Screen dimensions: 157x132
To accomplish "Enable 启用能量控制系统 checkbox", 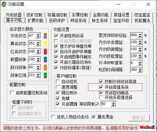I will tap(12, 93).
